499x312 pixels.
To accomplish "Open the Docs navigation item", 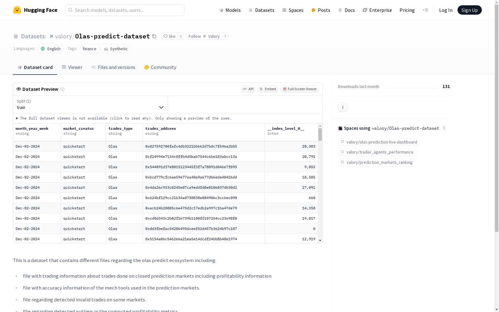I will coord(346,10).
